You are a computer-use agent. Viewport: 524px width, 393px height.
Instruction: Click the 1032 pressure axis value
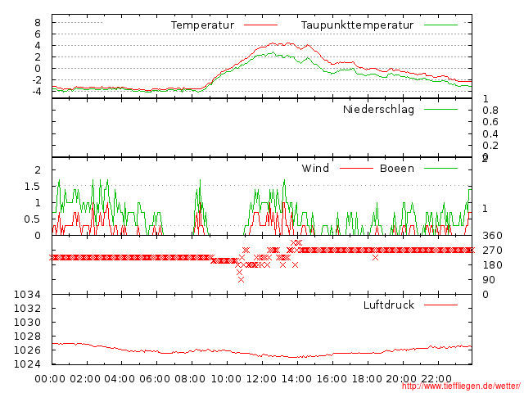(x=27, y=308)
